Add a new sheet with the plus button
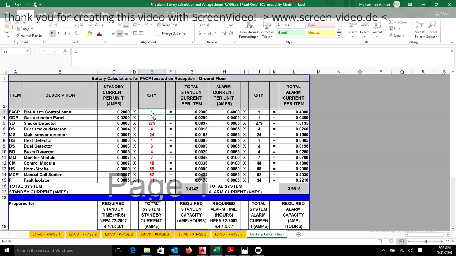456x256 pixels. [299, 234]
